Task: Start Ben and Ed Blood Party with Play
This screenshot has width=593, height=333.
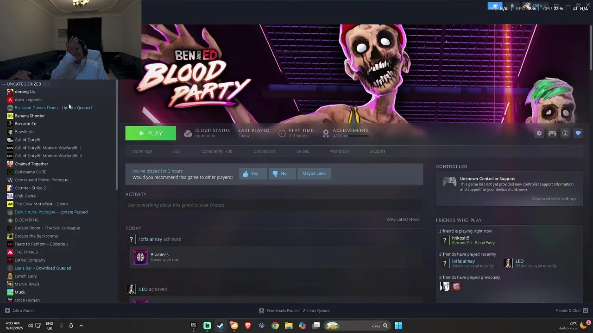Action: 151,133
